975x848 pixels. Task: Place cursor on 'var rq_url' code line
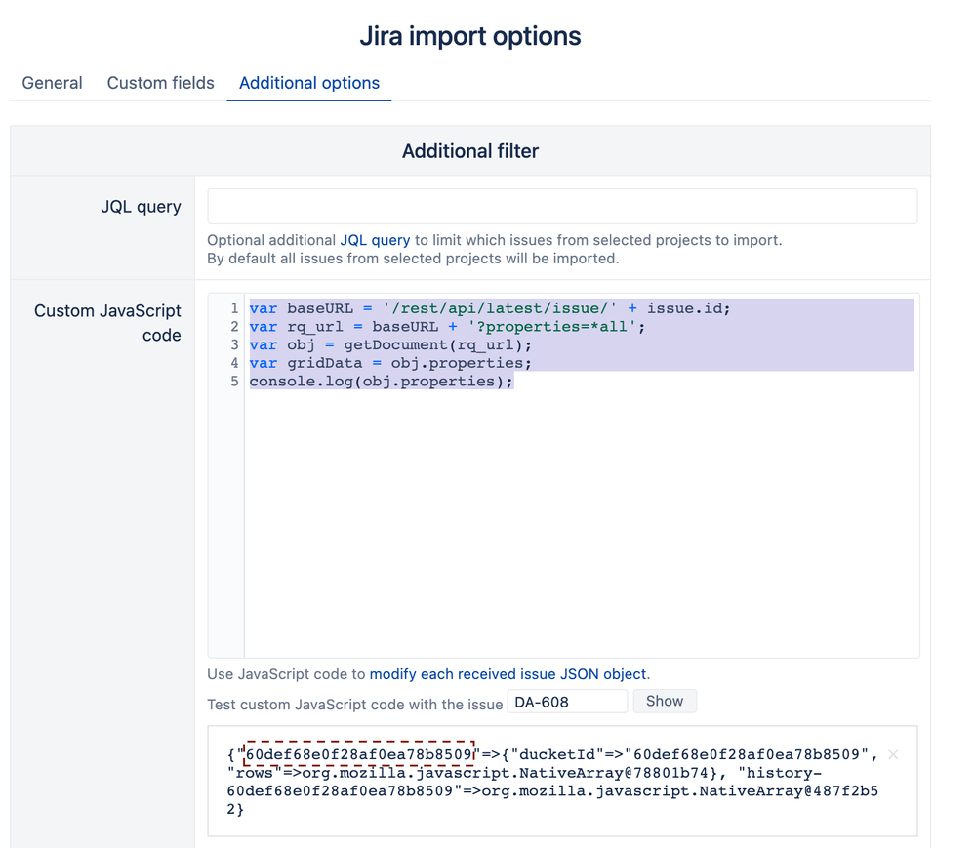click(448, 326)
